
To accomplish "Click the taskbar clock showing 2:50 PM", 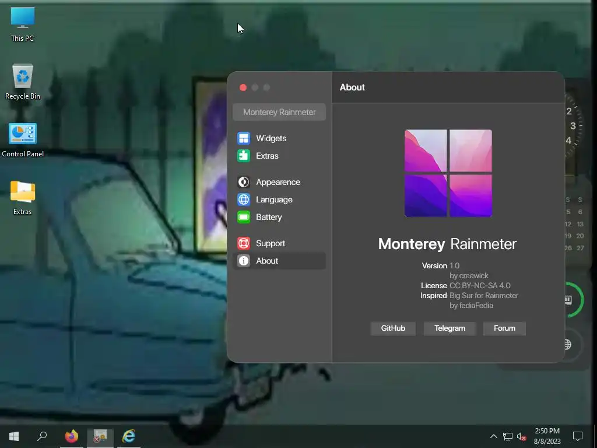I will click(547, 436).
